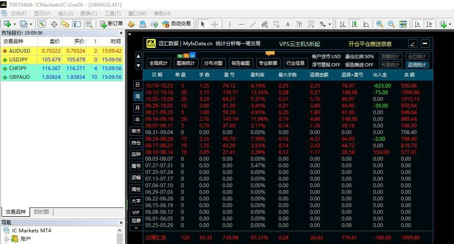Click the virtual hosting computer icon
Screen dimensions: 454x244
143,24
